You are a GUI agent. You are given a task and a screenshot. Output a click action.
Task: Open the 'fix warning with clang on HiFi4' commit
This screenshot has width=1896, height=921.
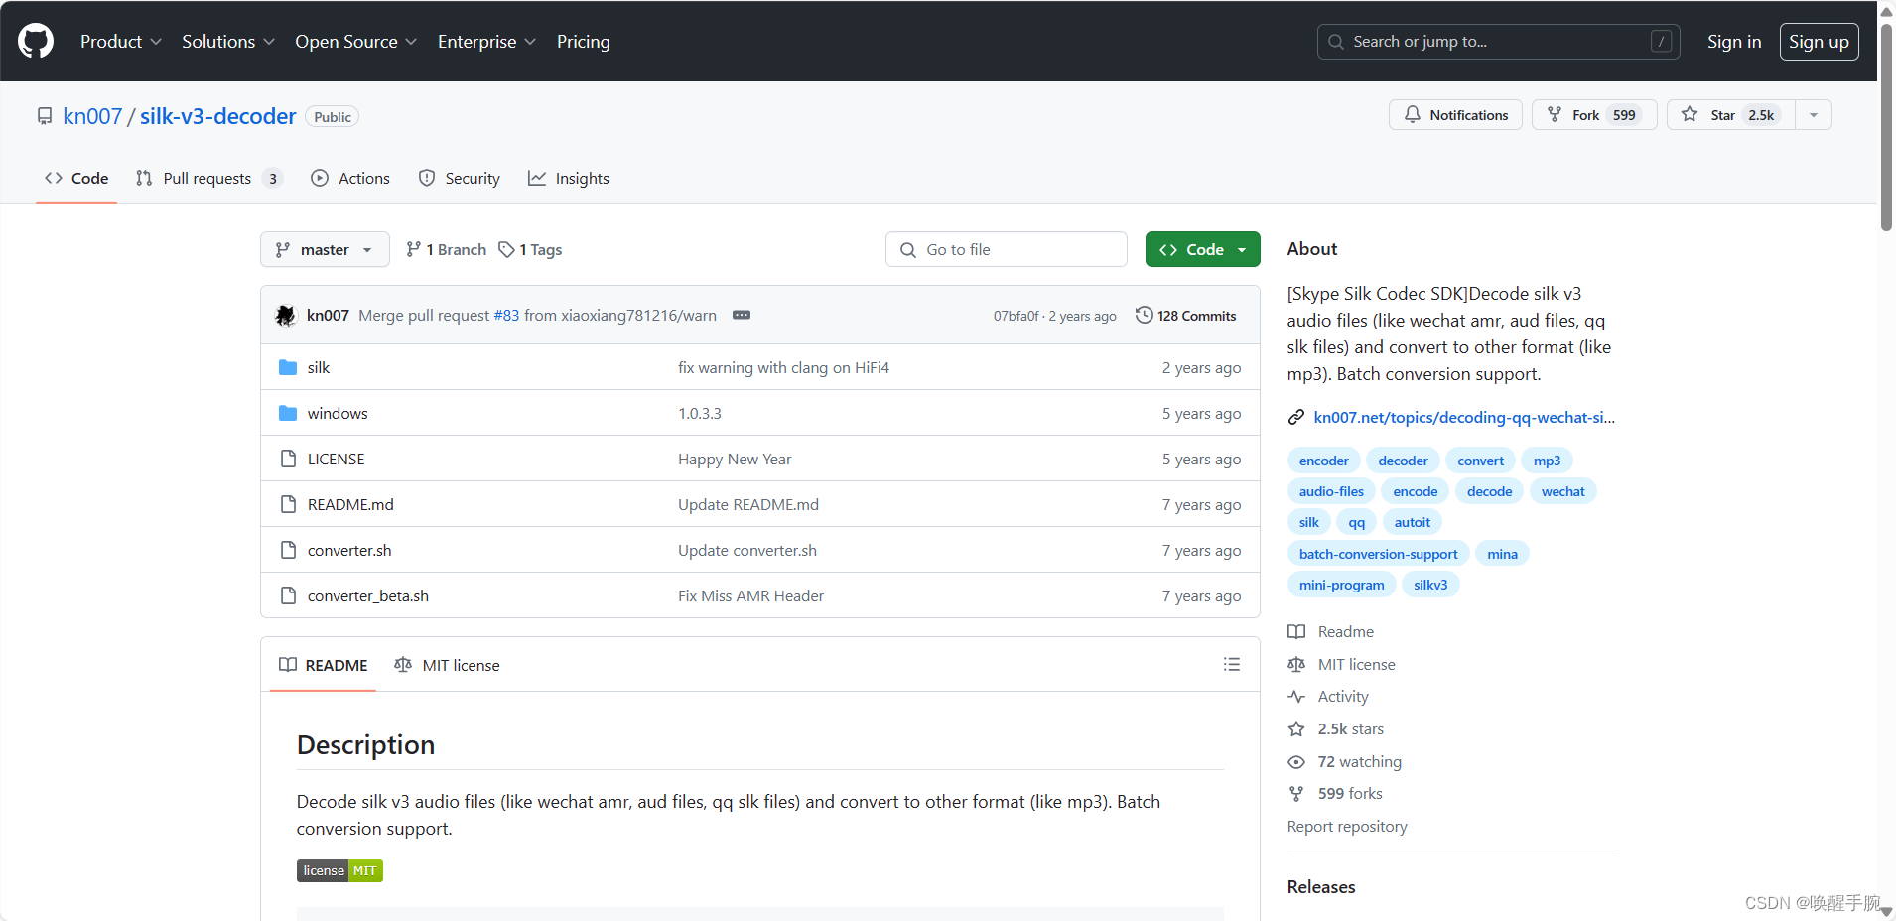[783, 367]
